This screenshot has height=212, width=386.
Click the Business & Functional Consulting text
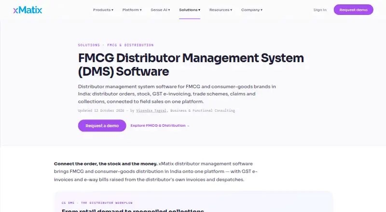(x=202, y=111)
